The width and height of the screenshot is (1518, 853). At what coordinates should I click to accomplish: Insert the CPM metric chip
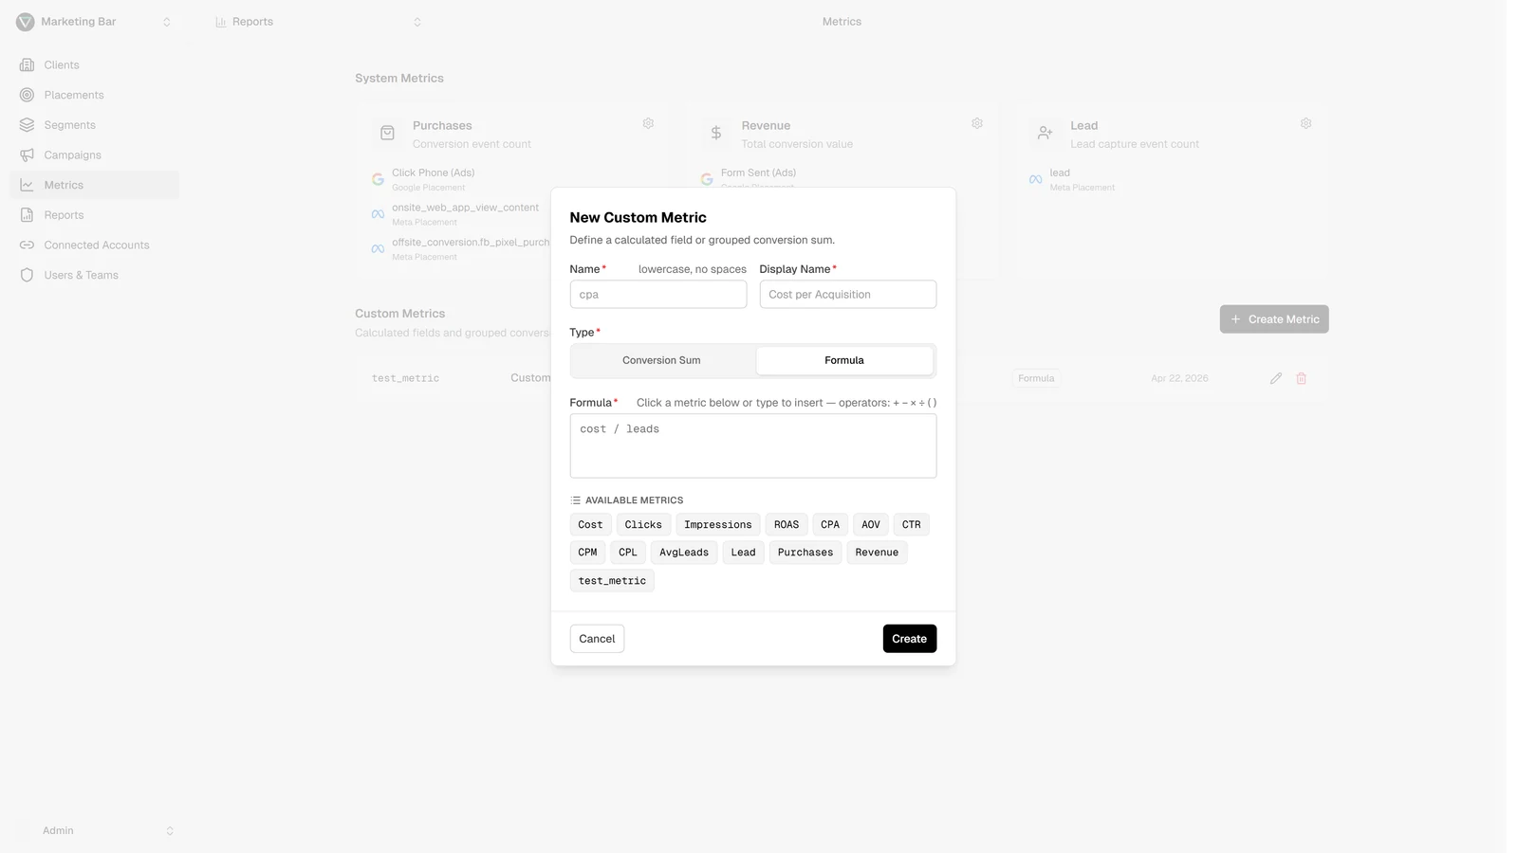(587, 553)
